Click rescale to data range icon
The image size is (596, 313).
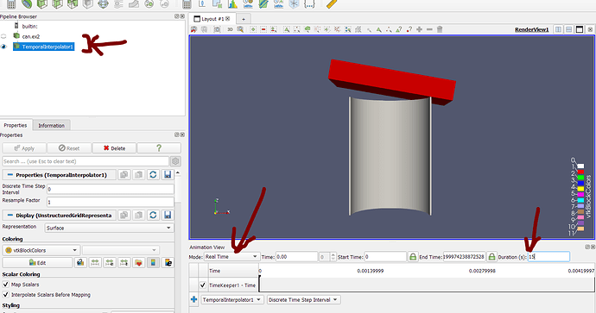95,262
